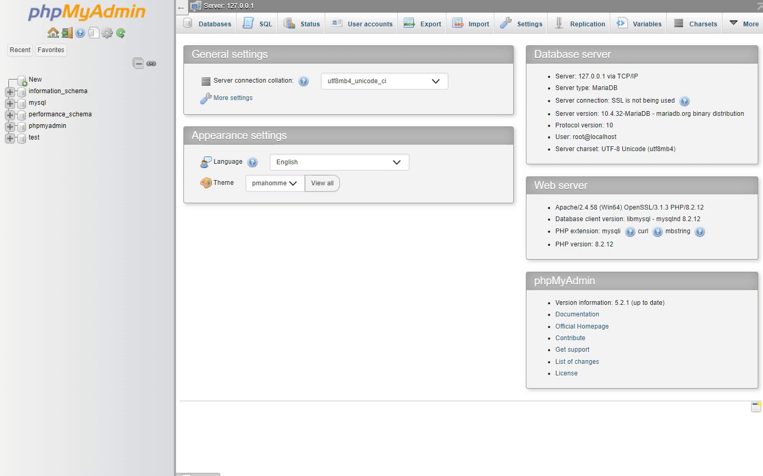This screenshot has height=476, width=763.
Task: Open the Status tab
Action: pos(301,24)
